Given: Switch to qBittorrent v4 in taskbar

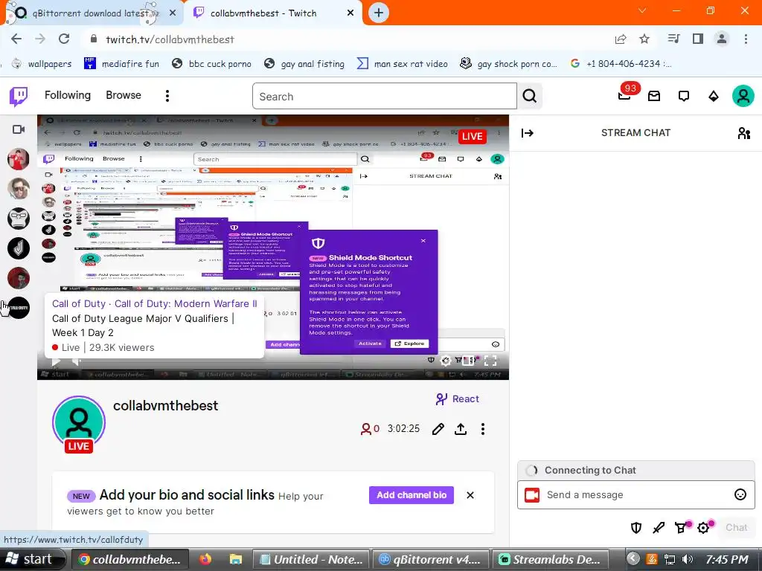Looking at the screenshot, I should 432,559.
